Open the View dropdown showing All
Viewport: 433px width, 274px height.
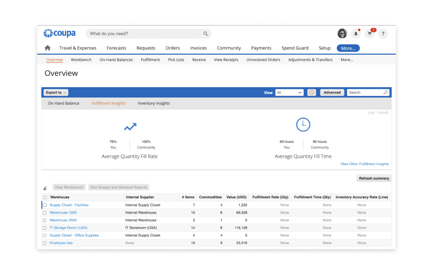click(x=289, y=92)
